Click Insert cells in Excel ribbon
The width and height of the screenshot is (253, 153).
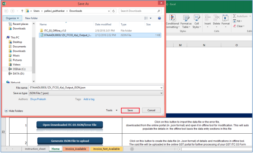207,21
